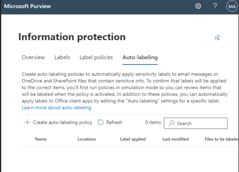
Task: Click the 0 items count label
Action: click(153, 122)
